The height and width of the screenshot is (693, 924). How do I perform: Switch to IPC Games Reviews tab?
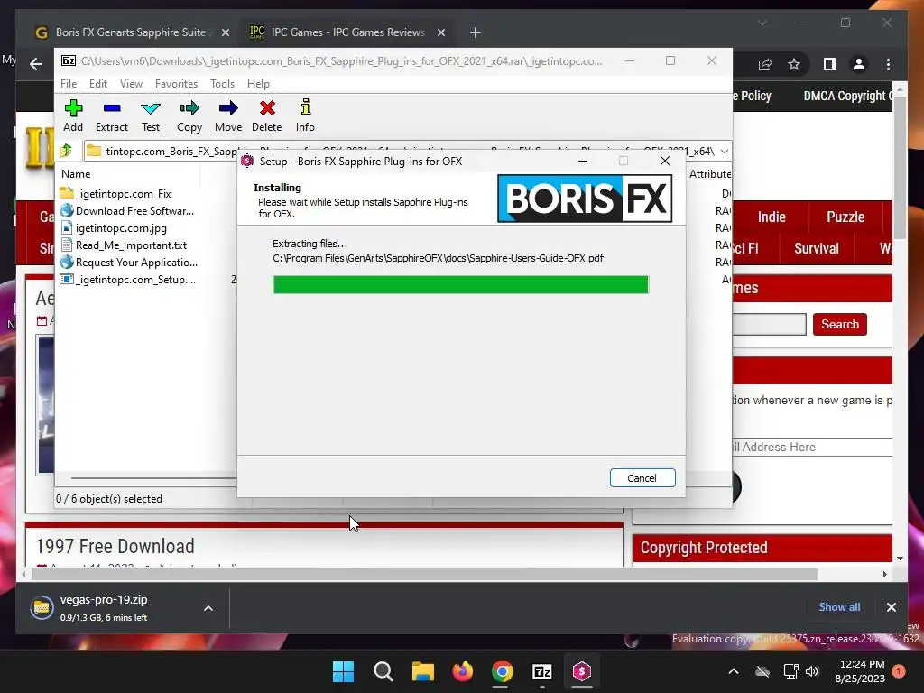tap(347, 32)
